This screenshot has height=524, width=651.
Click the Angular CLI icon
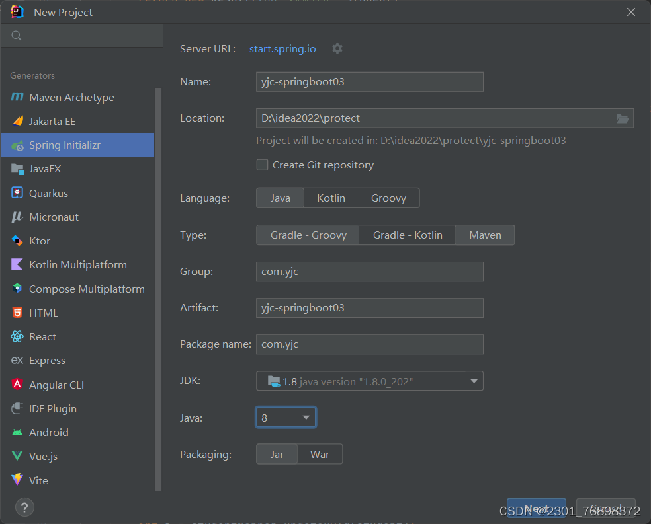17,385
